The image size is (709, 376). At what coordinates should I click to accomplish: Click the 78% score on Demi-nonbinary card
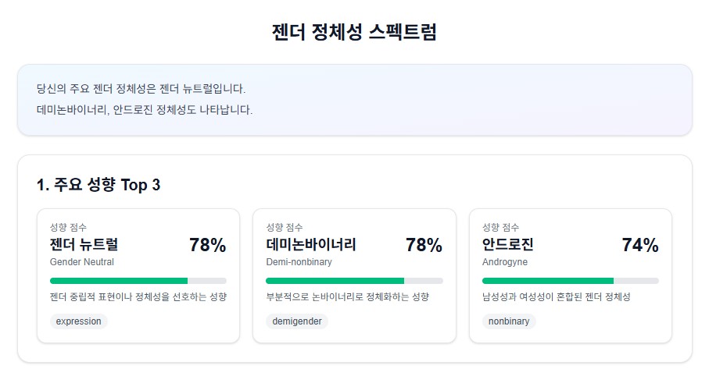(424, 245)
